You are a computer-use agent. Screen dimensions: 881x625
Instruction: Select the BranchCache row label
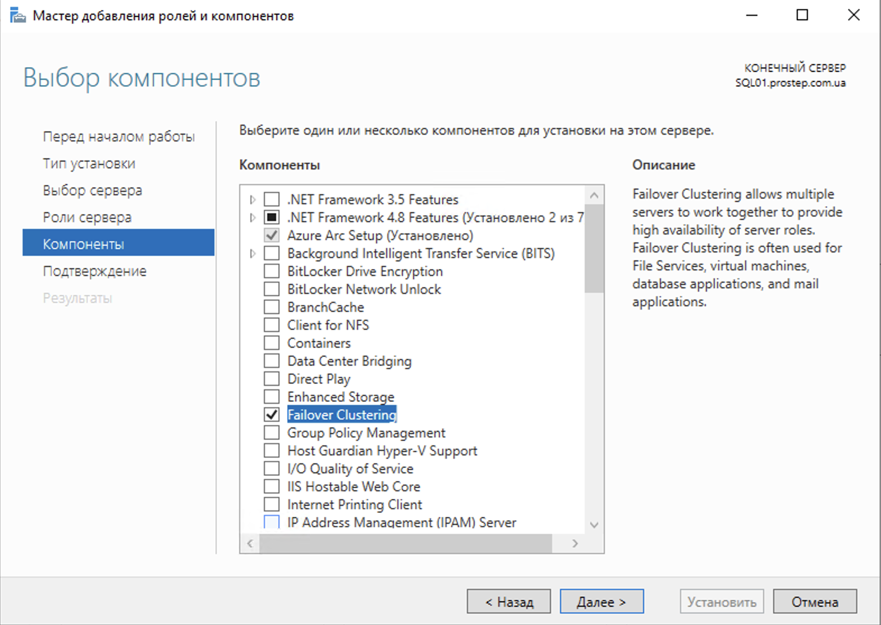(x=325, y=307)
